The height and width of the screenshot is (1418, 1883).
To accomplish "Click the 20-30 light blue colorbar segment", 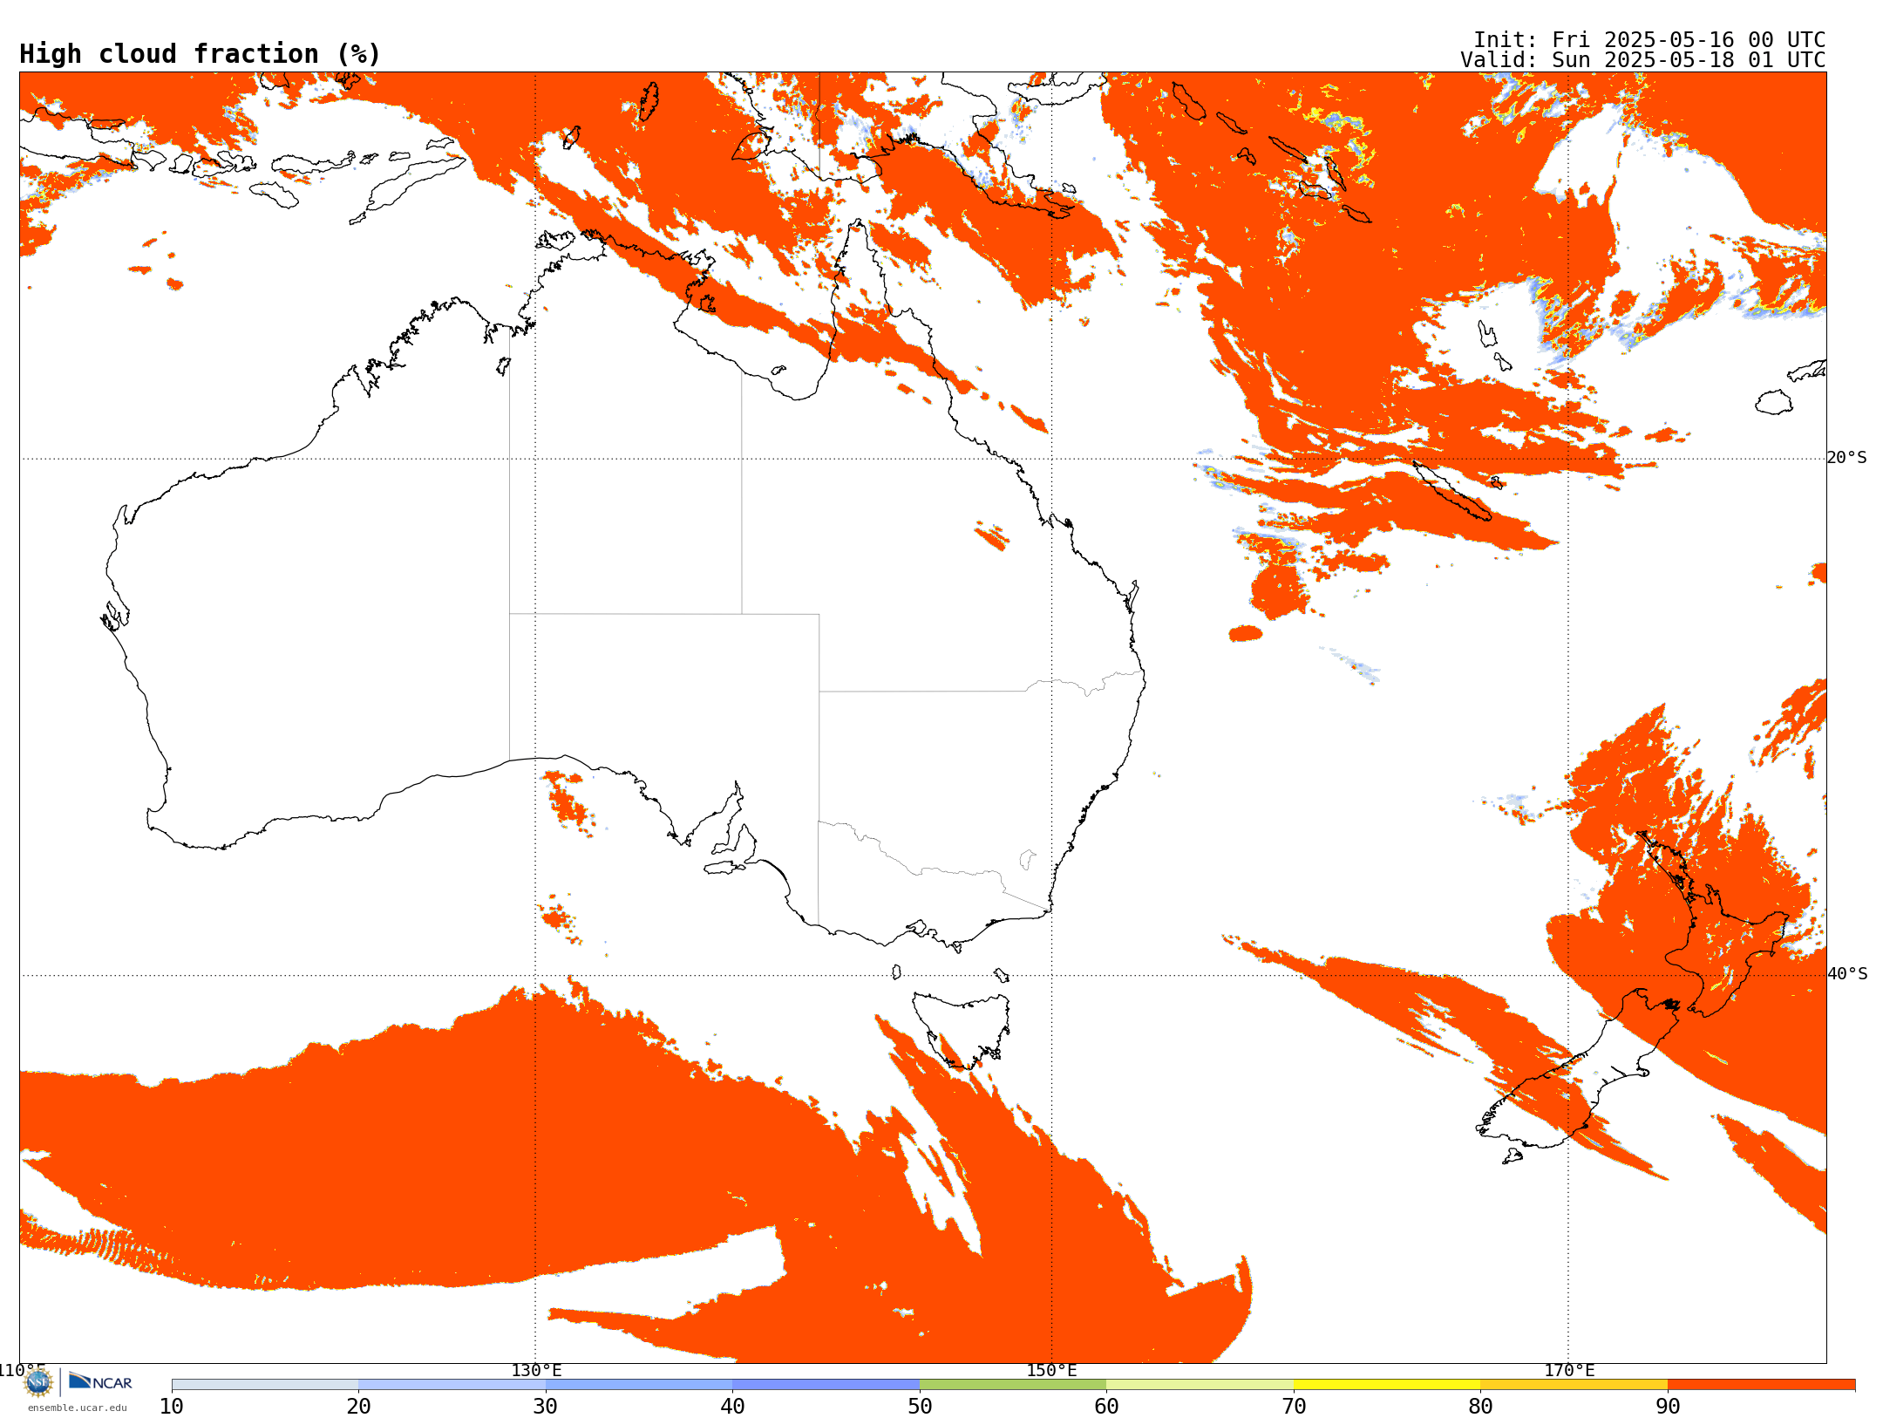I will coord(452,1385).
